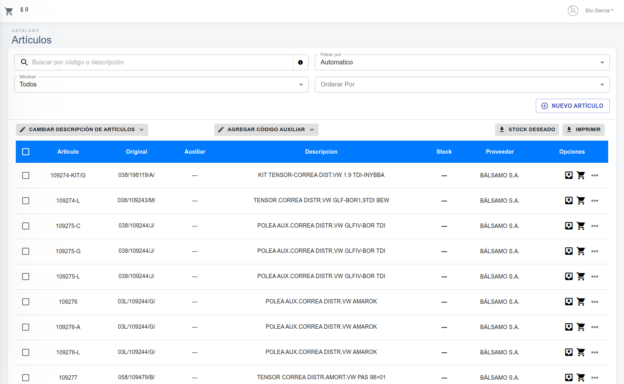Viewport: 624px width, 384px height.
Task: Check the box for article 109274-KIT/G
Action: click(x=26, y=175)
